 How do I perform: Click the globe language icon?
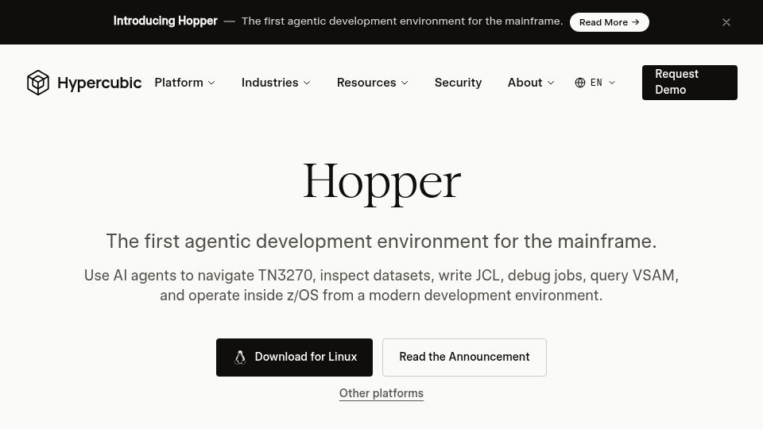click(580, 83)
